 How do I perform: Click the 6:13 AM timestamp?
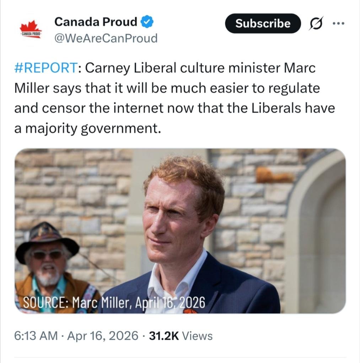tap(36, 336)
